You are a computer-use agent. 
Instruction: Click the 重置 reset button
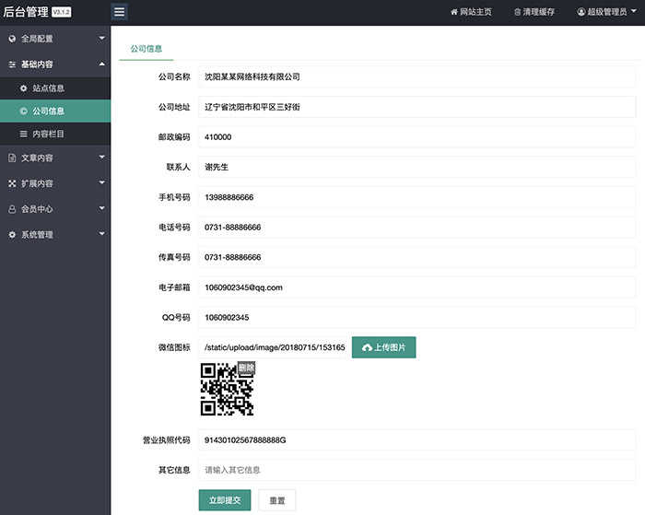[276, 500]
